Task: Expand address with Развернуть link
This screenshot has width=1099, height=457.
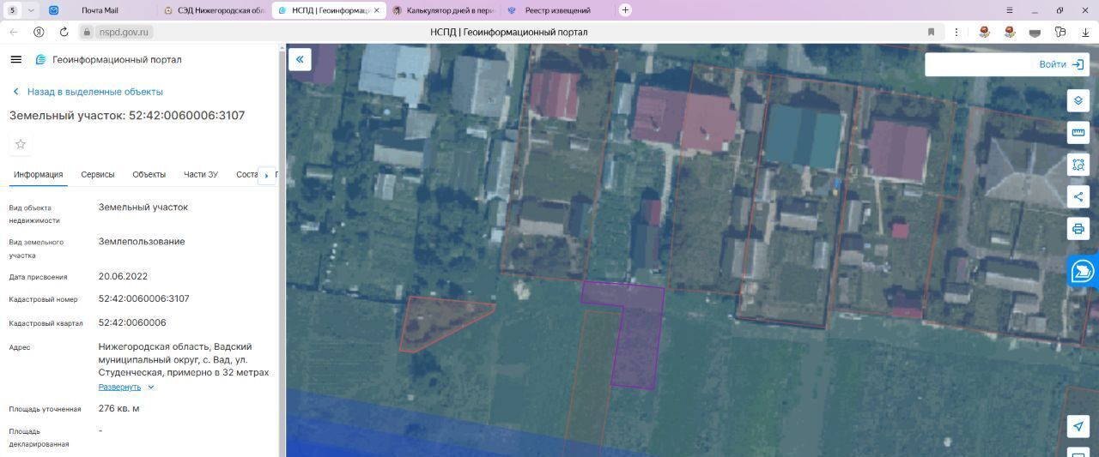Action: 126,387
